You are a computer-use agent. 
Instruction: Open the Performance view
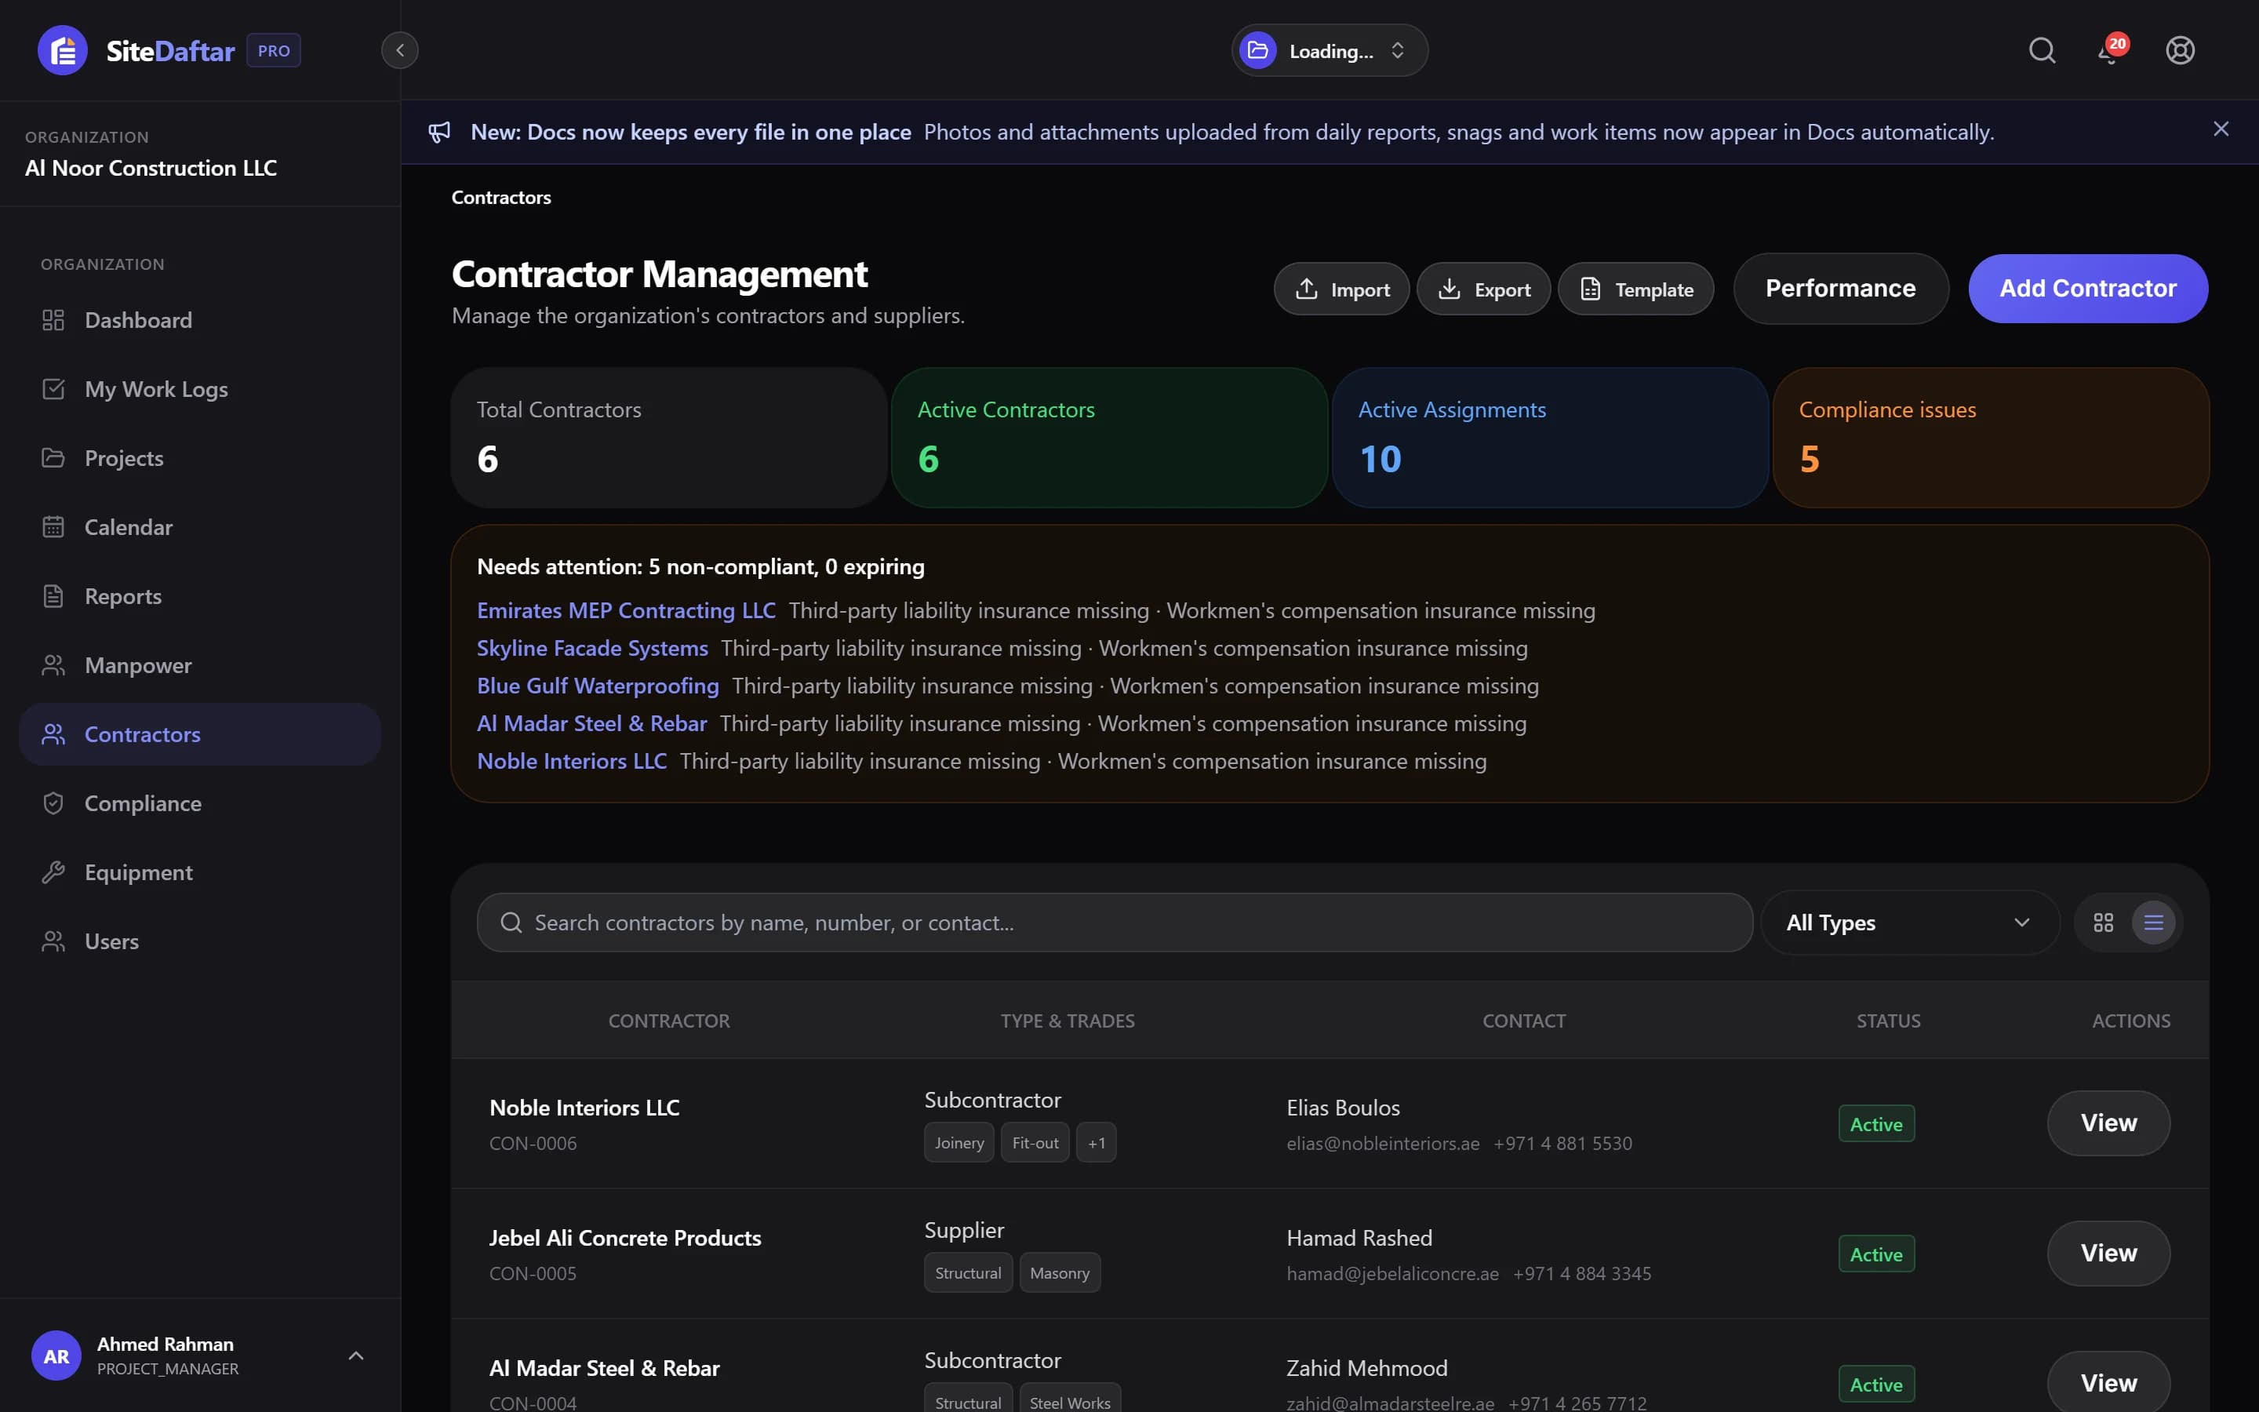click(x=1840, y=289)
